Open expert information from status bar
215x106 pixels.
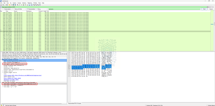[1, 105]
